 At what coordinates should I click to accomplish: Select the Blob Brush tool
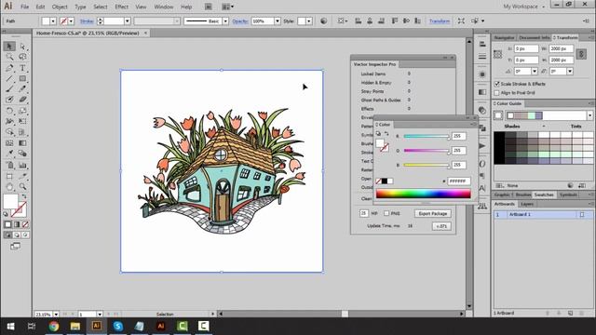click(x=9, y=100)
